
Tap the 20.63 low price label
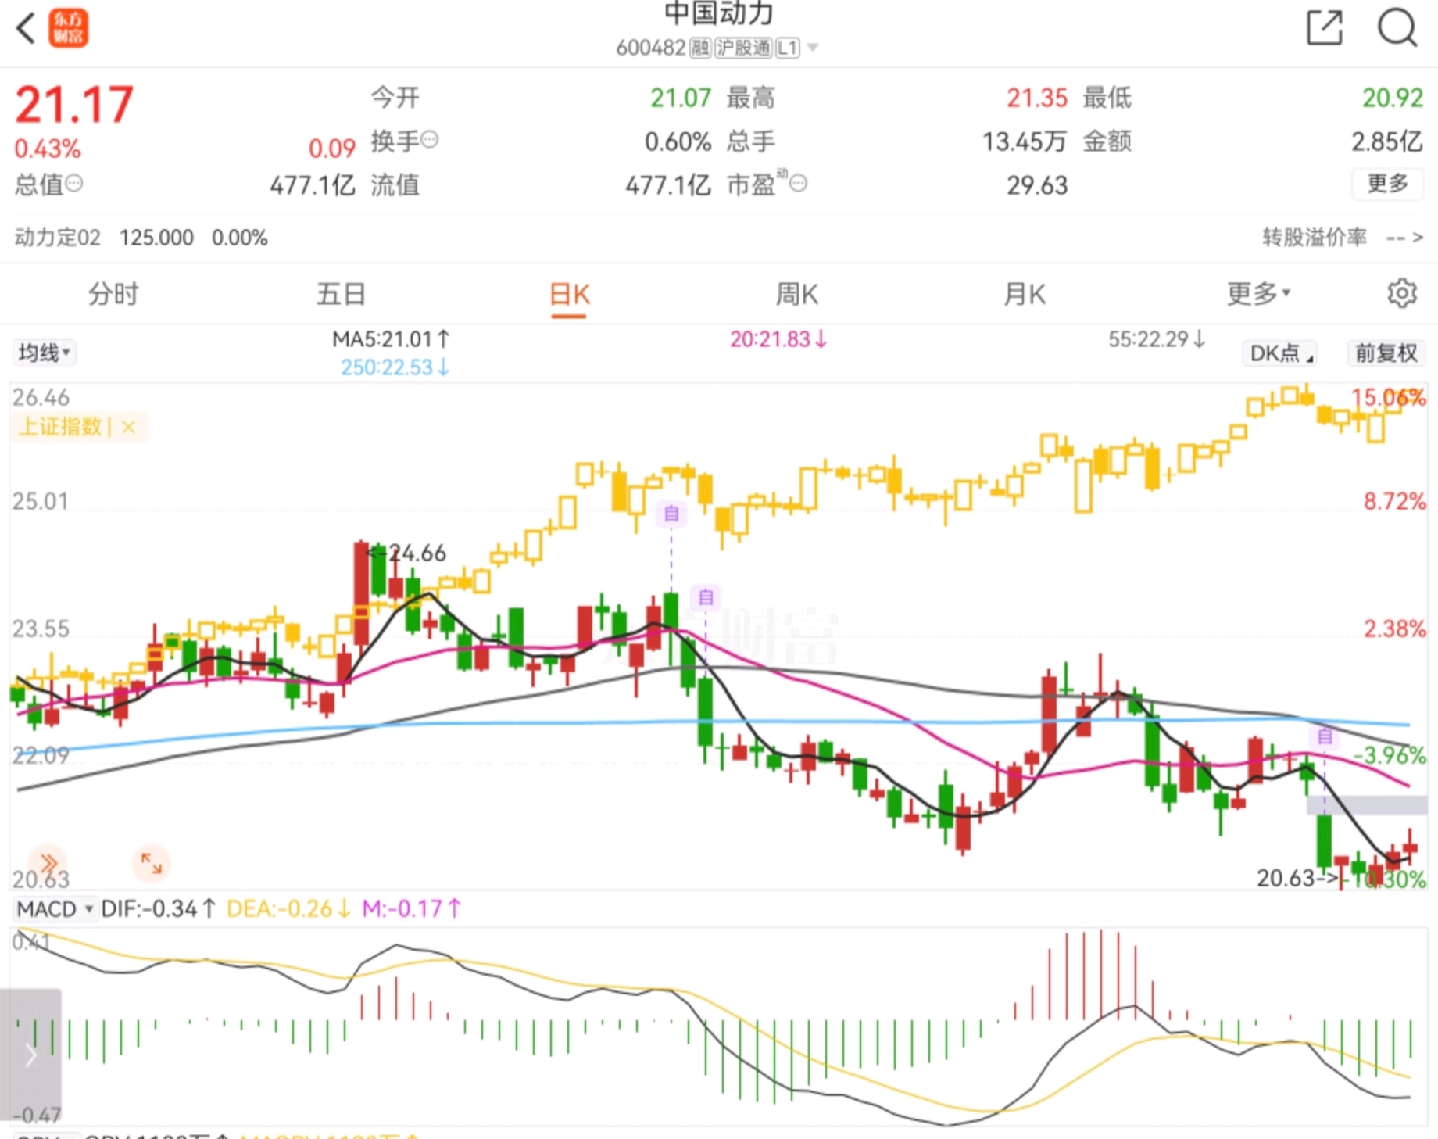coord(1286,879)
